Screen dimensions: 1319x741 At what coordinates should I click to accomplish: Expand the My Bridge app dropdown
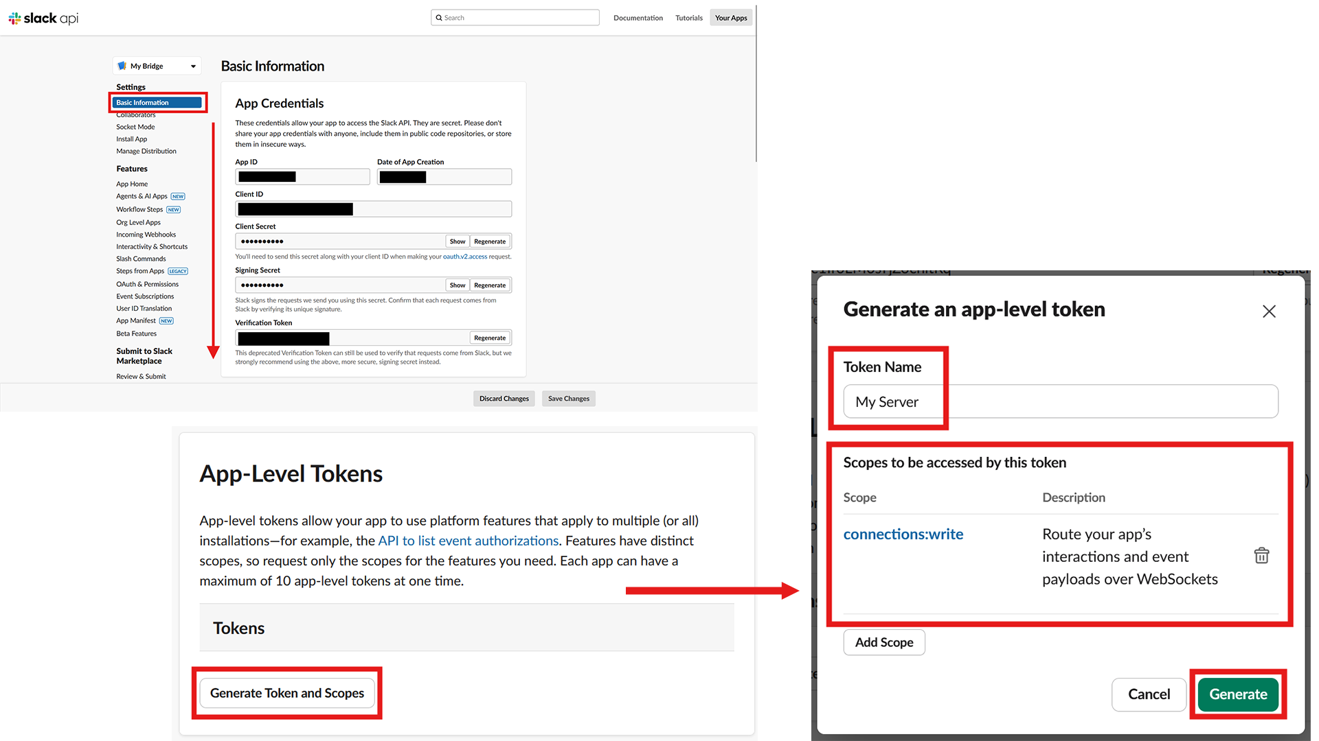tap(157, 66)
